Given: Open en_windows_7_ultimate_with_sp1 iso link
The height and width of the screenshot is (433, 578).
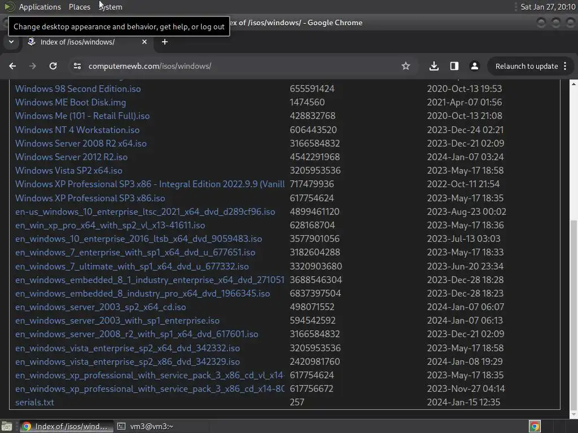Looking at the screenshot, I should click(x=132, y=267).
